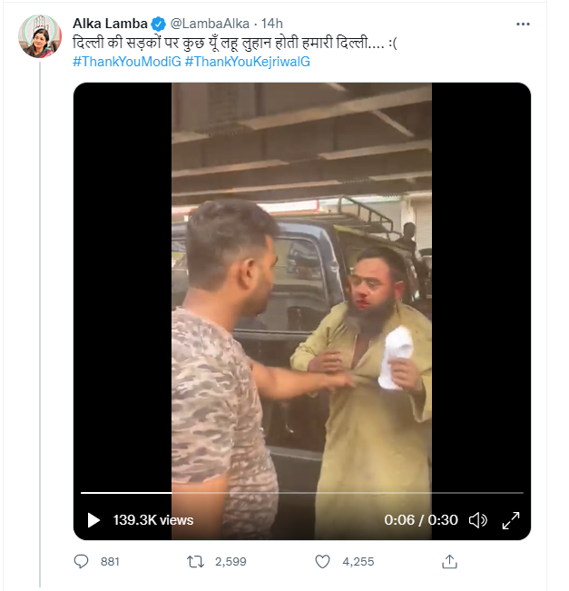This screenshot has width=569, height=591.
Task: Click the 2,599 retweet count
Action: pyautogui.click(x=231, y=562)
